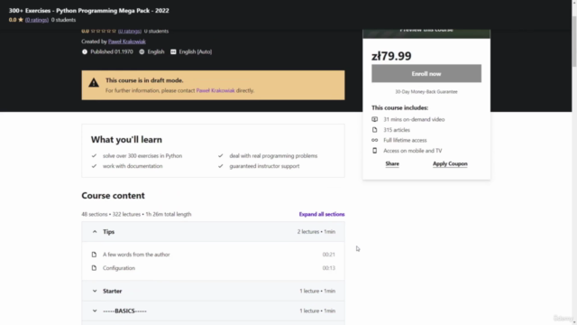Collapse the Tips section chevron
This screenshot has width=577, height=325.
click(x=95, y=232)
